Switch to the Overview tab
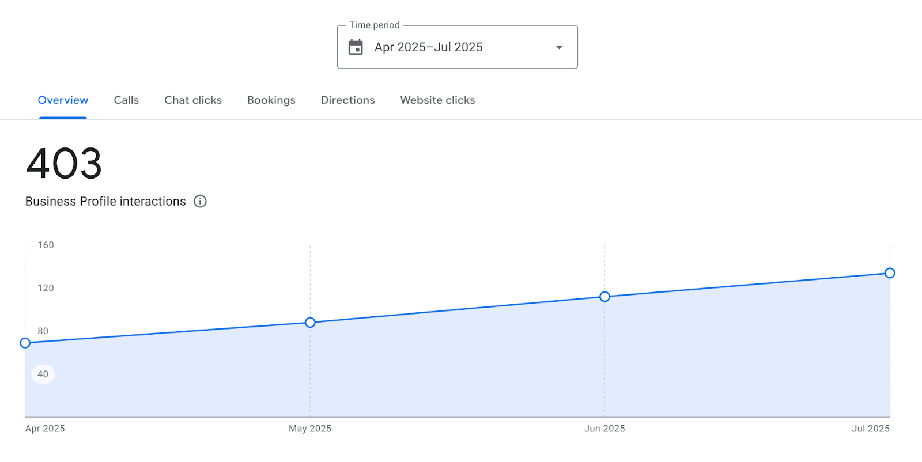Image resolution: width=922 pixels, height=462 pixels. tap(63, 100)
